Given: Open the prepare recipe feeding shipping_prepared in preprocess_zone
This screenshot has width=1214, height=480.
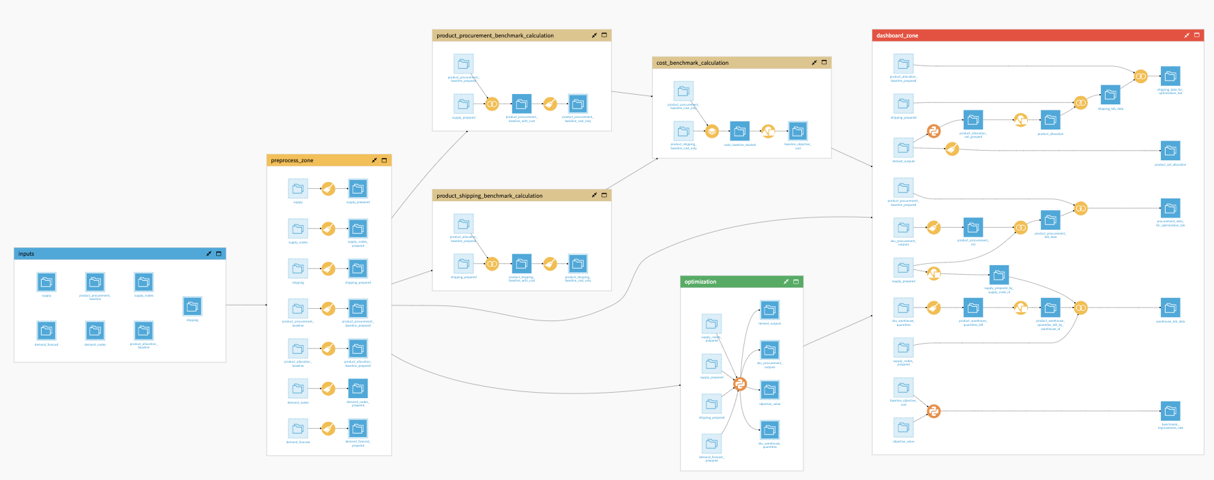Looking at the screenshot, I should (328, 269).
